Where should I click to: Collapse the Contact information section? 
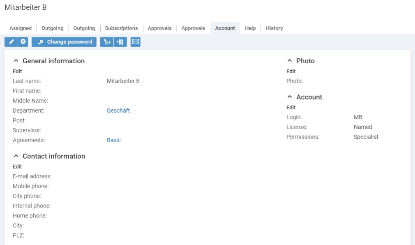point(16,157)
